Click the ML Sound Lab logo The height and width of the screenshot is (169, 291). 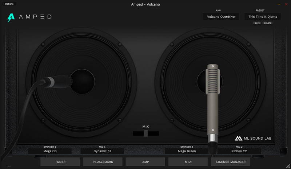(x=253, y=138)
